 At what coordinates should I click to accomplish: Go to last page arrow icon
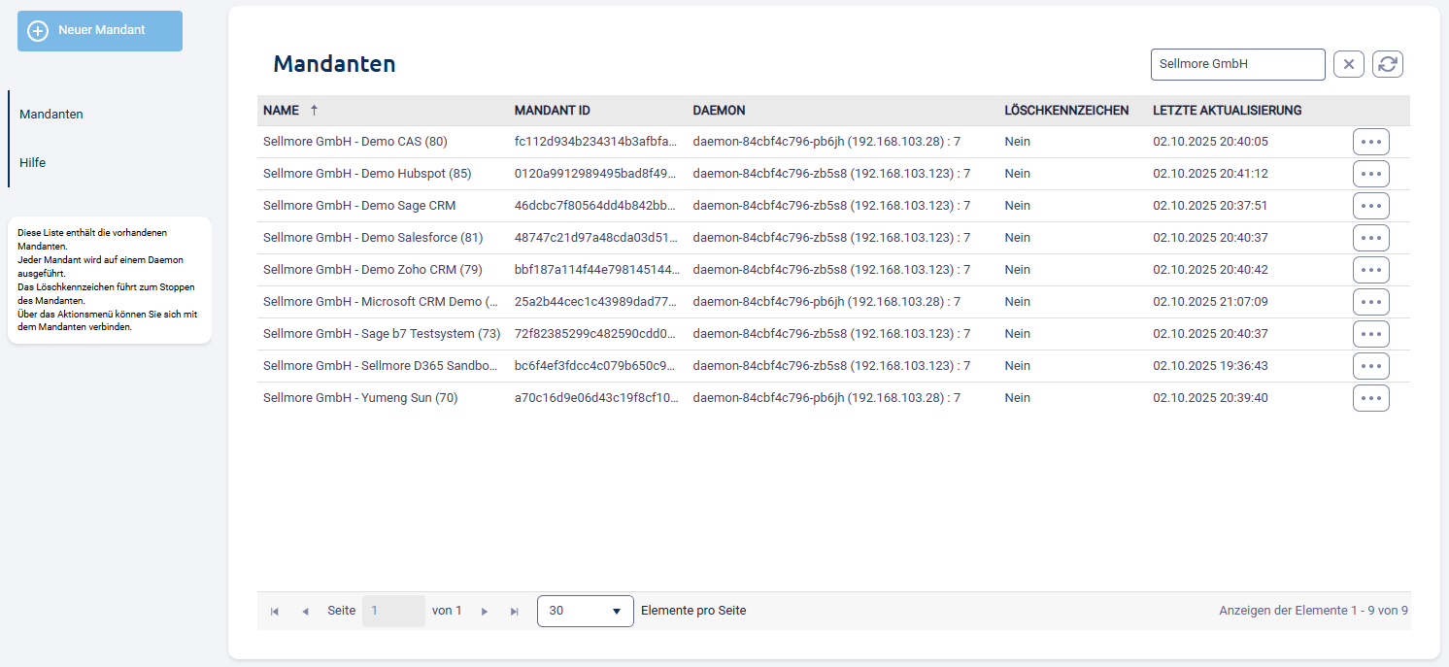click(x=515, y=612)
